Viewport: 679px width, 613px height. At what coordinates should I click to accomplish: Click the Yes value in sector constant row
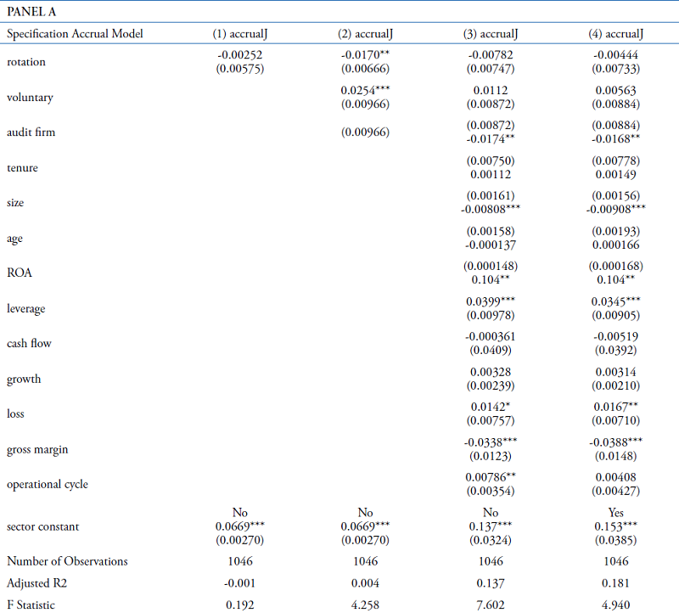[x=616, y=513]
